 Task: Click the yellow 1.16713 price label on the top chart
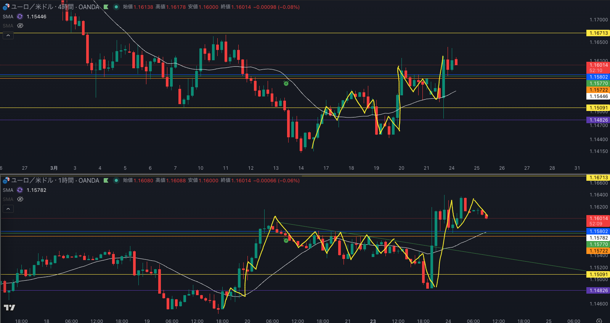coord(598,33)
